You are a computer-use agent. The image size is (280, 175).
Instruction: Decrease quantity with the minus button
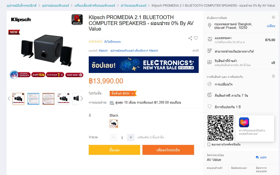point(113,137)
